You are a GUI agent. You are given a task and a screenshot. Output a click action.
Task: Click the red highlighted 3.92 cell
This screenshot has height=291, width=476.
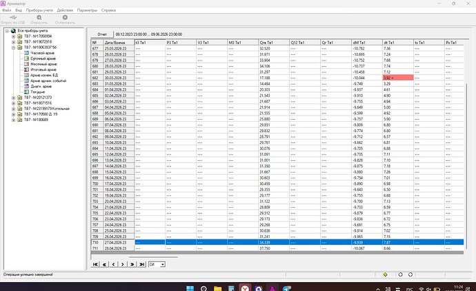point(398,78)
